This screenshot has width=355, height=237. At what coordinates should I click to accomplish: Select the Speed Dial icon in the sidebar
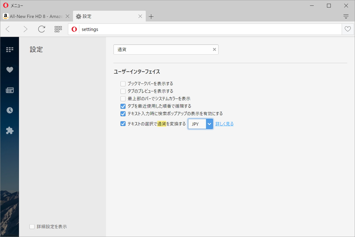pos(9,49)
